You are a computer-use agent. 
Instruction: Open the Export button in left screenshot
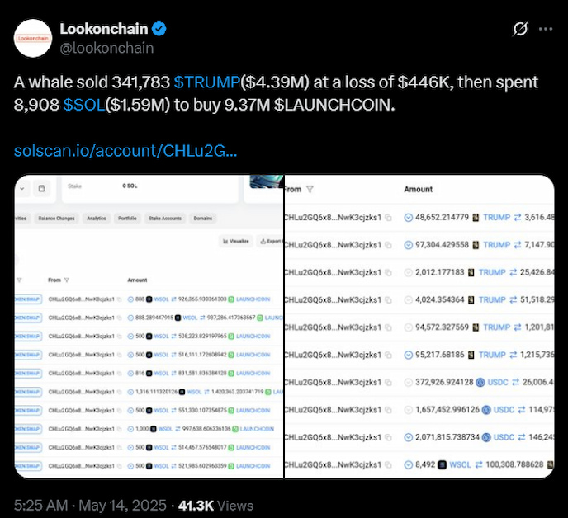[270, 241]
